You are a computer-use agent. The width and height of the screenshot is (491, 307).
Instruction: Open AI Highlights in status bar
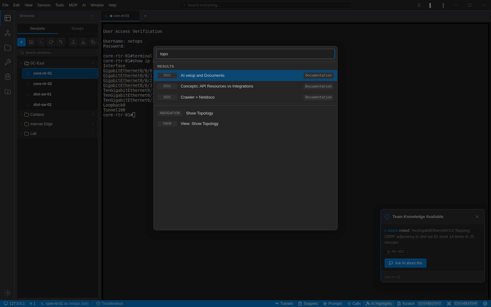[379, 304]
